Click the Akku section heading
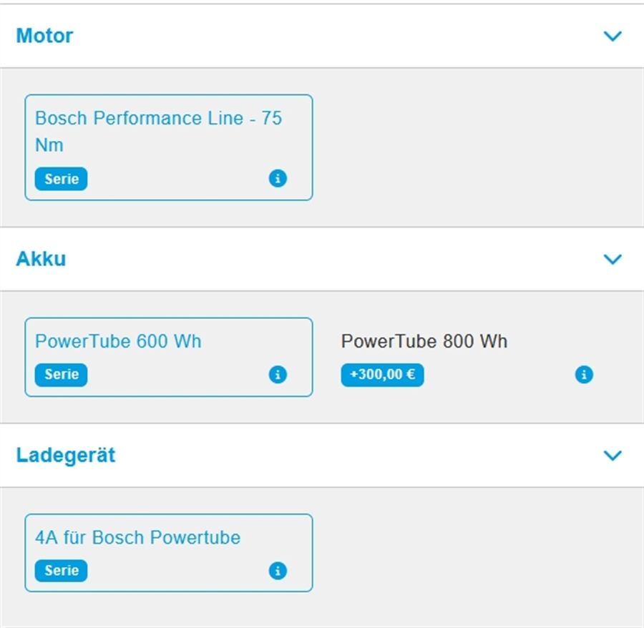This screenshot has height=628, width=644. pos(41,259)
